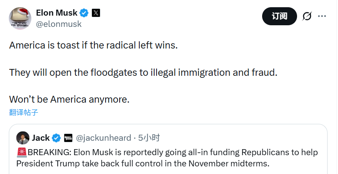Click the "Won't be America anymore" line

coord(69,99)
